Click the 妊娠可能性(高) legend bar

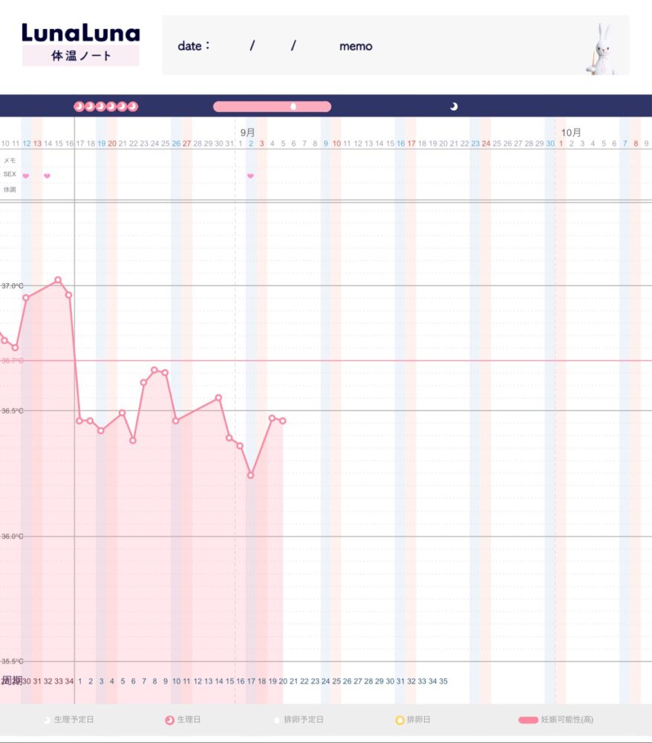pyautogui.click(x=528, y=720)
